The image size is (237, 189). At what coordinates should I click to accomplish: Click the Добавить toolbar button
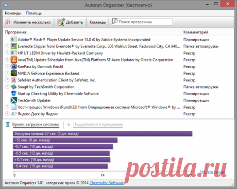(70, 22)
